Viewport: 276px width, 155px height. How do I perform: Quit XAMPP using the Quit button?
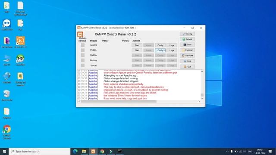[187, 67]
